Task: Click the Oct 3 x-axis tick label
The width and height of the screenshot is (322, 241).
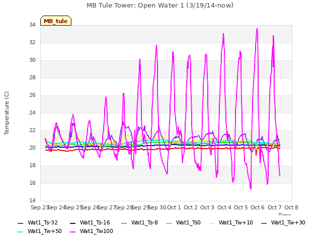Action: tap(207, 207)
